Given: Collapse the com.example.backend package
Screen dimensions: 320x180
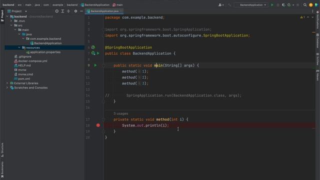Looking at the screenshot, I should 23,39.
